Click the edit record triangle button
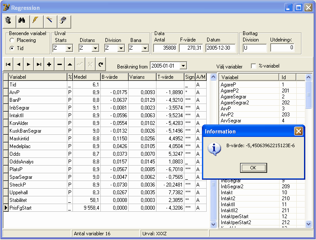The width and height of the screenshot is (316, 240). point(70,64)
